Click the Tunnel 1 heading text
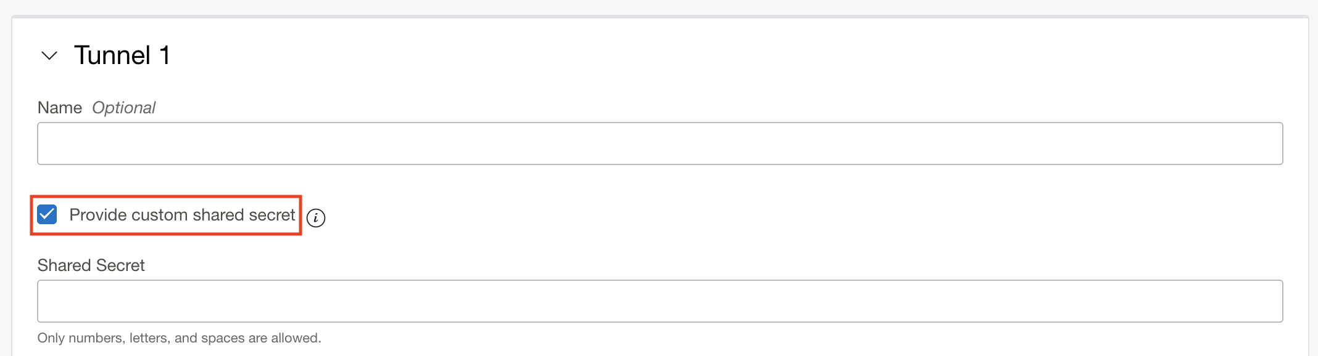 (x=122, y=55)
